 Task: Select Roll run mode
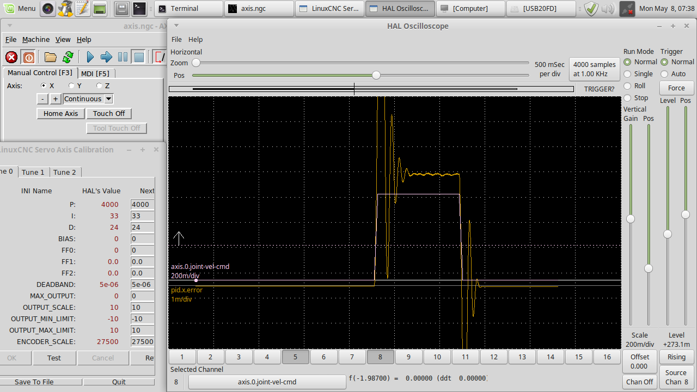627,86
